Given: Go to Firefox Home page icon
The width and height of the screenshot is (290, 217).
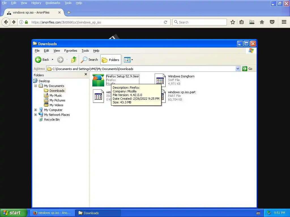Looking at the screenshot, I should pyautogui.click(x=262, y=22).
